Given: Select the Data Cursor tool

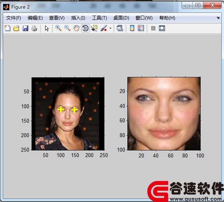Looking at the screenshot, I should click(94, 28).
